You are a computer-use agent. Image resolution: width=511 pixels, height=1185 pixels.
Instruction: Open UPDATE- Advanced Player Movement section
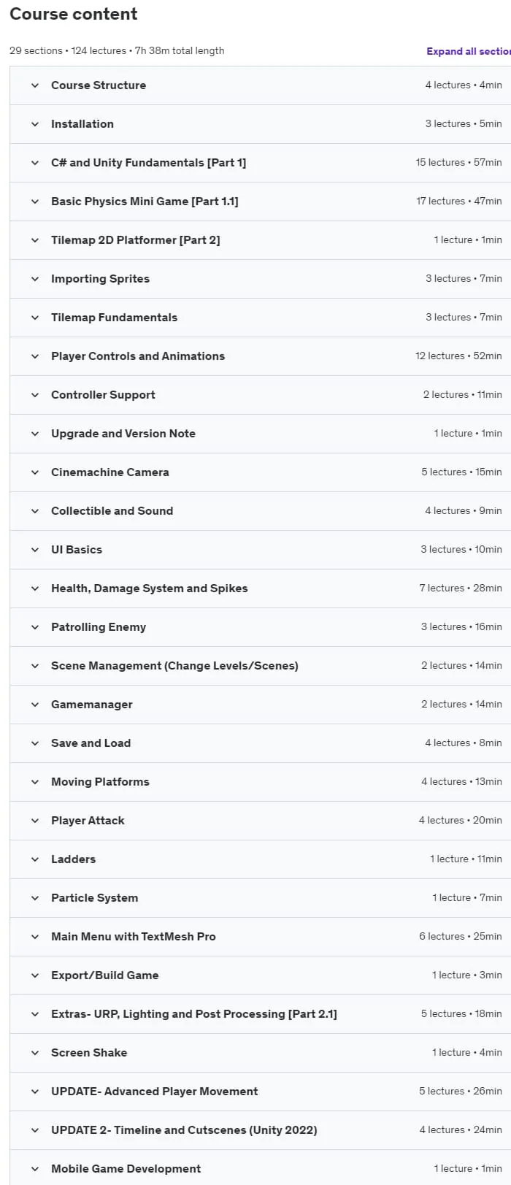260,1092
